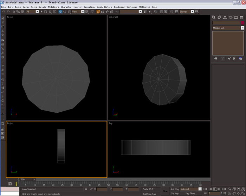Screen dimensions: 246x196
Task: Open Curve Editor from toolbar
Action: (161, 12)
